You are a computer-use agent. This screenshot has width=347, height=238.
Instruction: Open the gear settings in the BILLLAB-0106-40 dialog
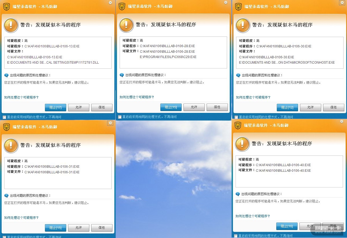[x=342, y=121]
